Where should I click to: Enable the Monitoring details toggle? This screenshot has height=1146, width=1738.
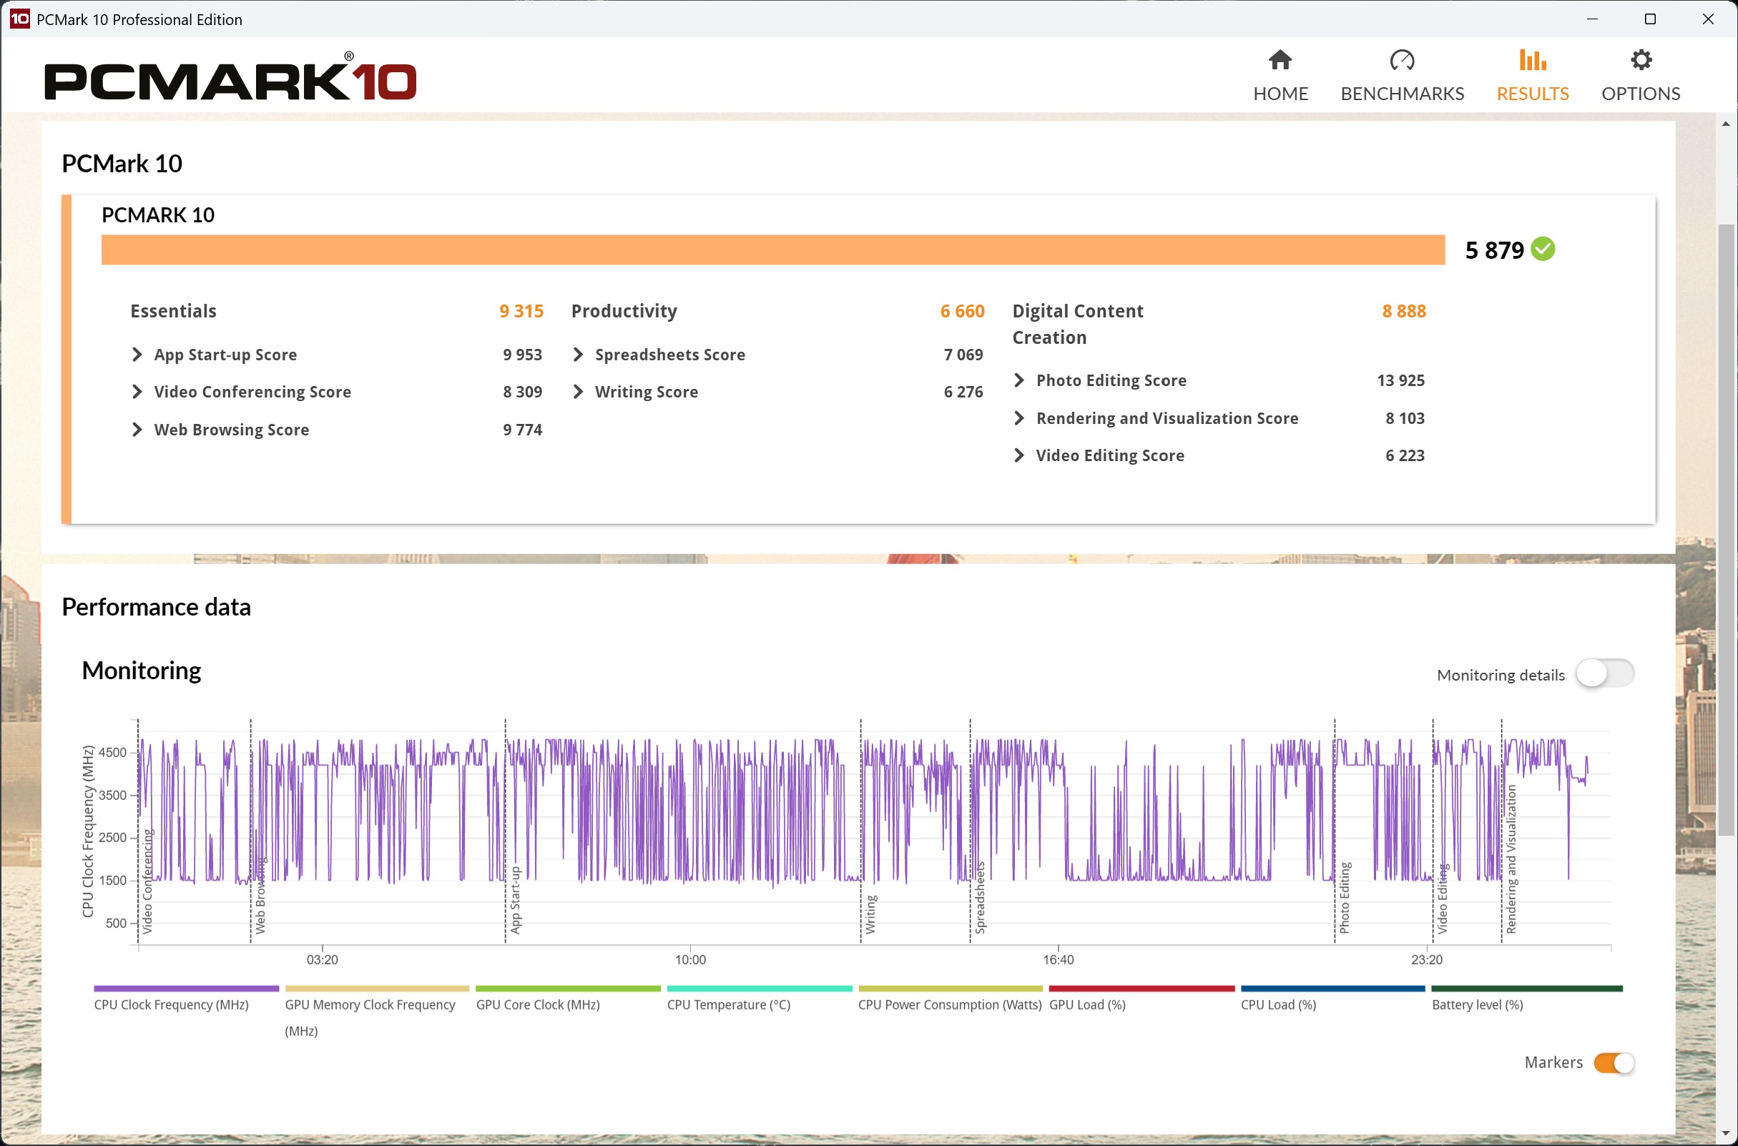(x=1604, y=673)
